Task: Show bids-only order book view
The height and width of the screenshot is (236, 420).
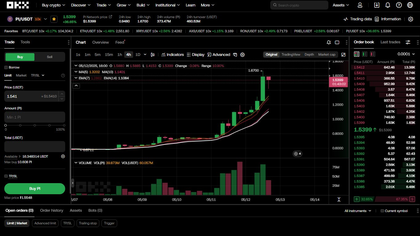Action: (x=365, y=54)
